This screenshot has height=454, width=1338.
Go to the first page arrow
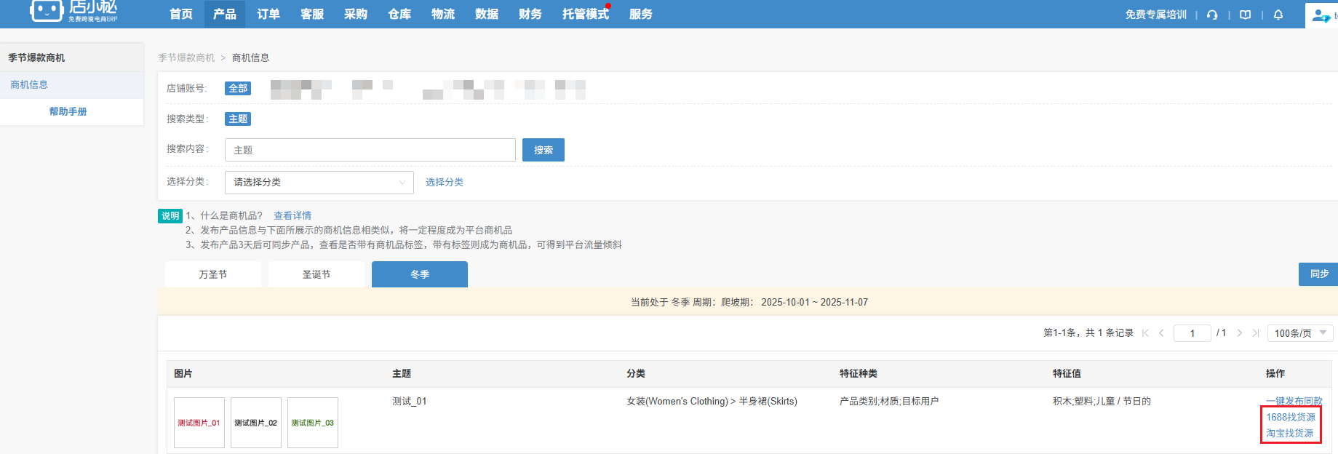(1145, 333)
